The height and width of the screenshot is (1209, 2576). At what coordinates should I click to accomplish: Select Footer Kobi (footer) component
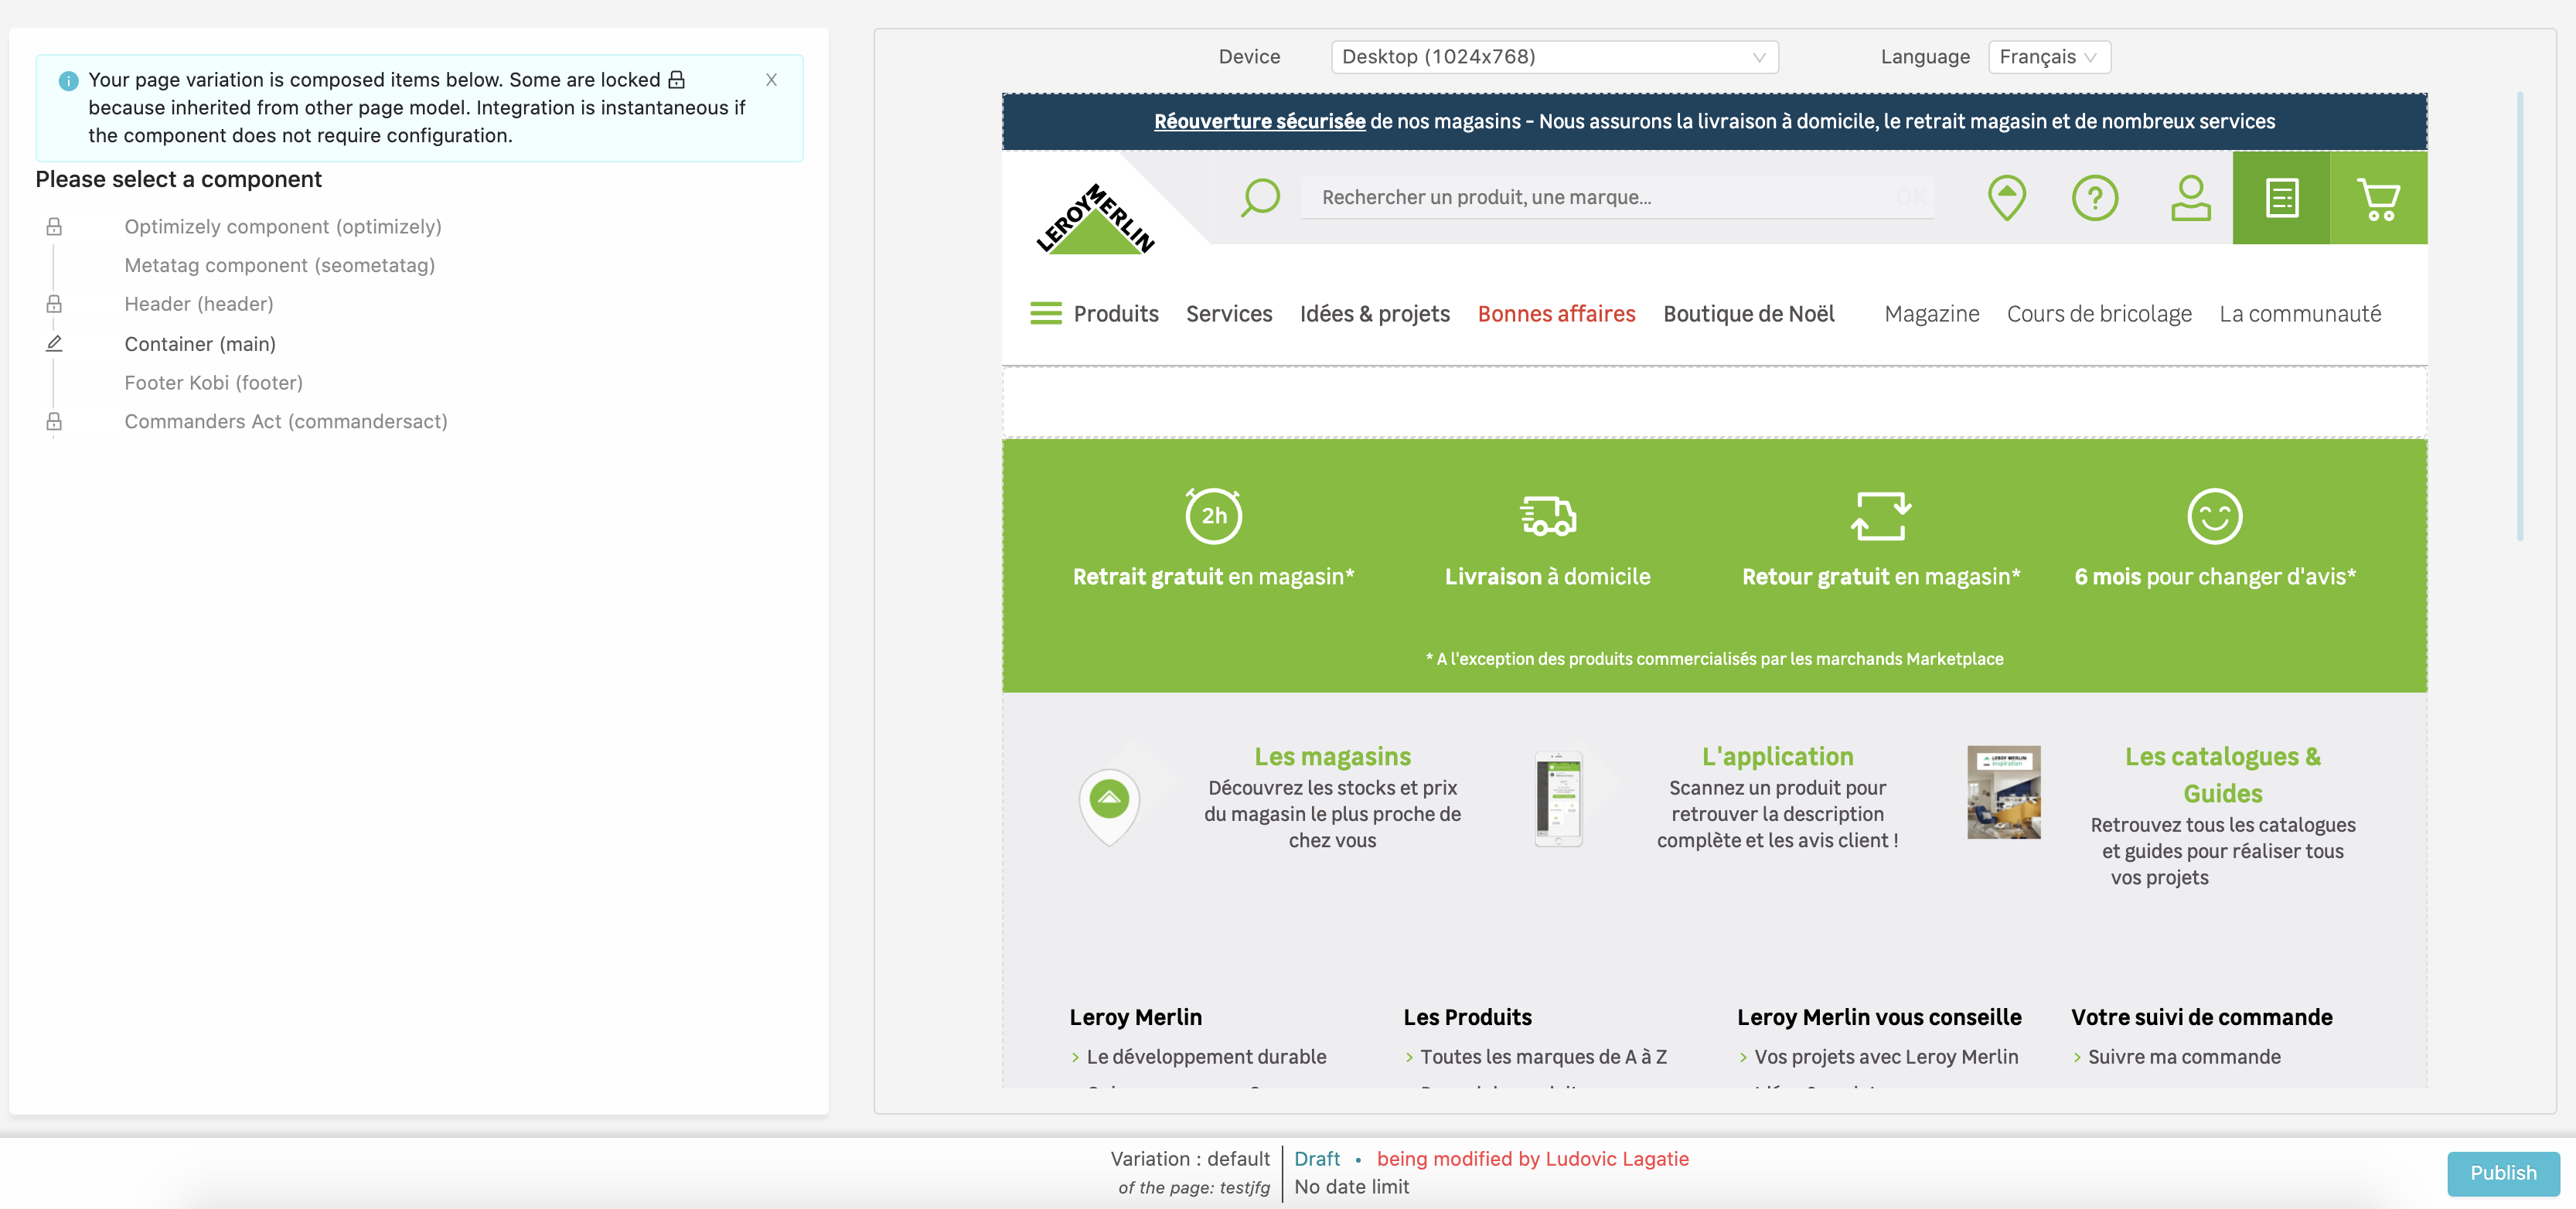click(x=214, y=383)
